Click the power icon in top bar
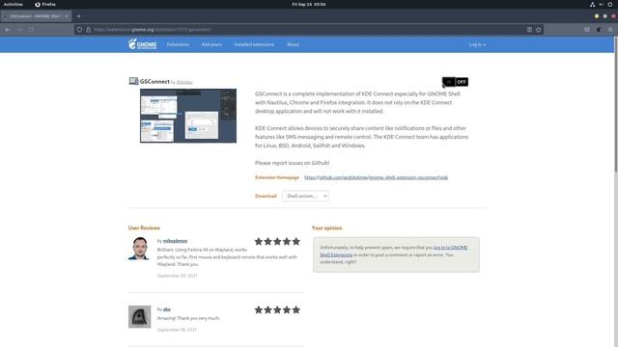618x347 pixels. [x=610, y=4]
